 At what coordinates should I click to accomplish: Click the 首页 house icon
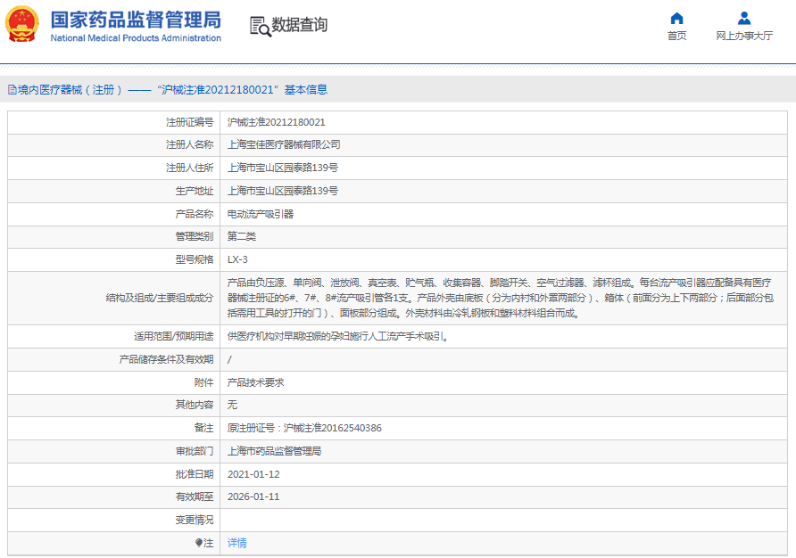pos(676,18)
